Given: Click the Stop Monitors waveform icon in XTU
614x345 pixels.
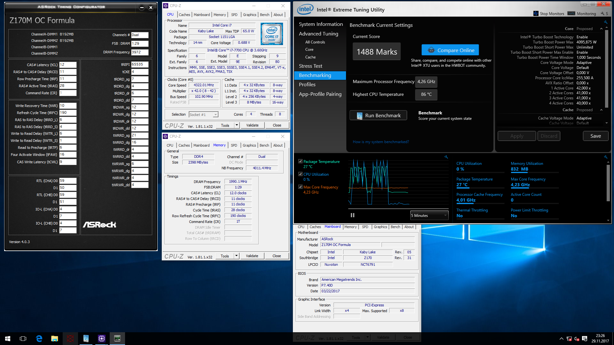Looking at the screenshot, I should click(x=536, y=13).
